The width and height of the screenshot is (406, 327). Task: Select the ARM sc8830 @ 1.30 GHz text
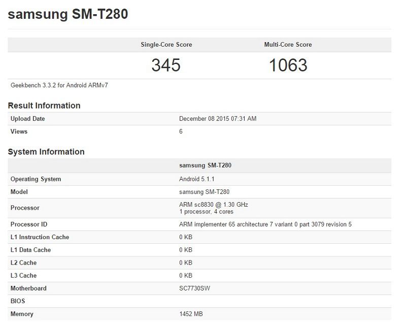pos(214,205)
